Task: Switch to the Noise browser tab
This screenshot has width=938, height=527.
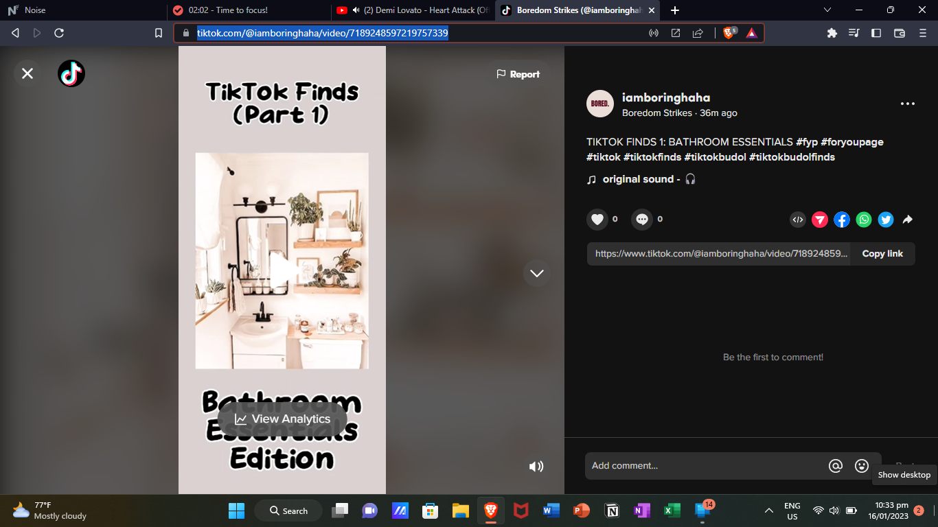Action: click(x=83, y=10)
